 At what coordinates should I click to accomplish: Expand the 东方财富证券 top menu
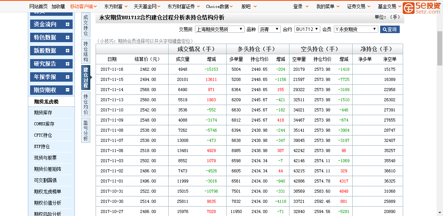click(x=184, y=6)
